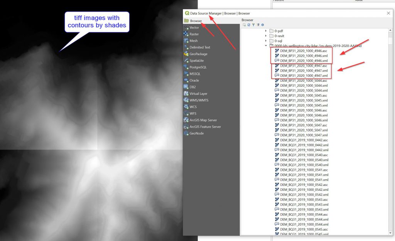
Task: Open the Raster source tab
Action: [x=194, y=34]
